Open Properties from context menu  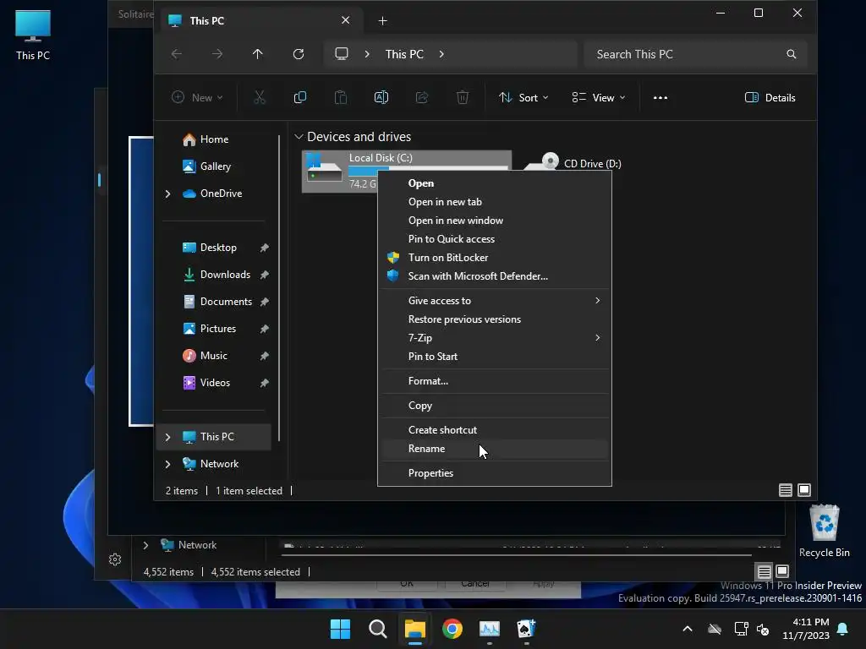click(494, 473)
